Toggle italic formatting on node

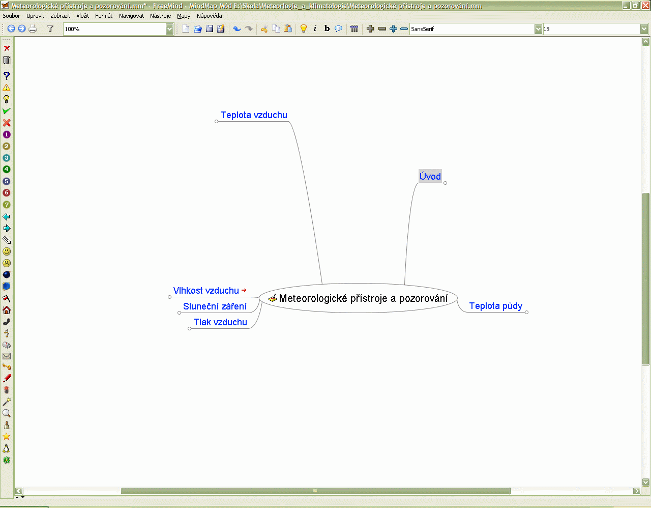315,29
